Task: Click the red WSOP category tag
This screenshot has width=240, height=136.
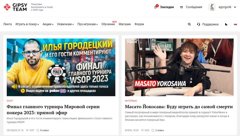Action: (x=10, y=101)
